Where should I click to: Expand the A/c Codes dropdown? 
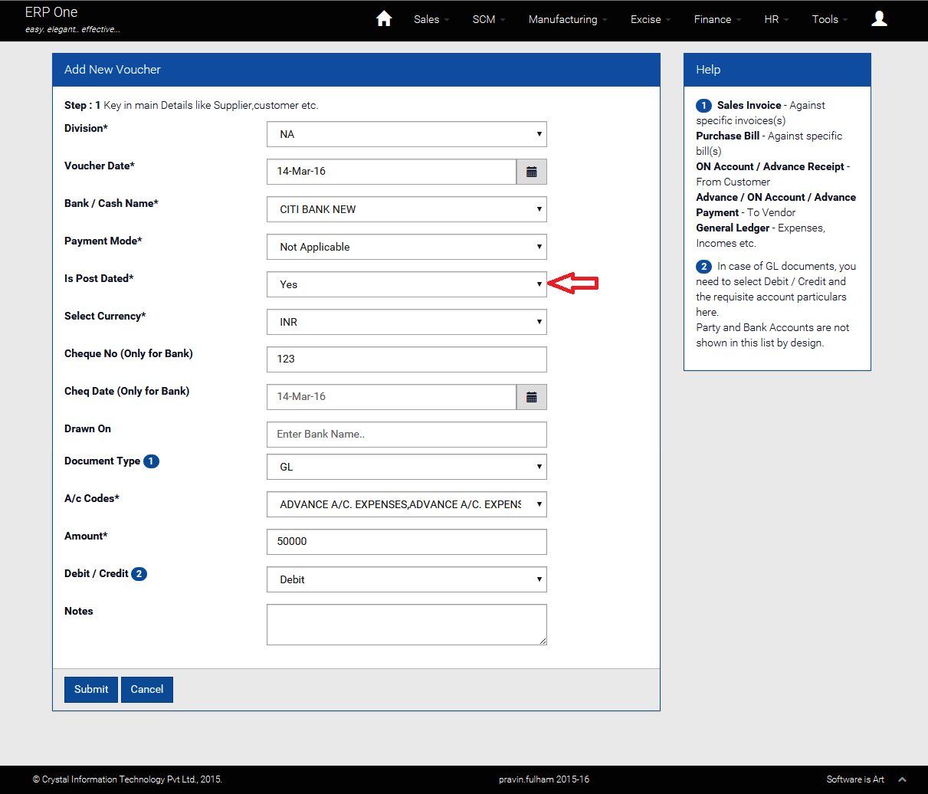407,504
